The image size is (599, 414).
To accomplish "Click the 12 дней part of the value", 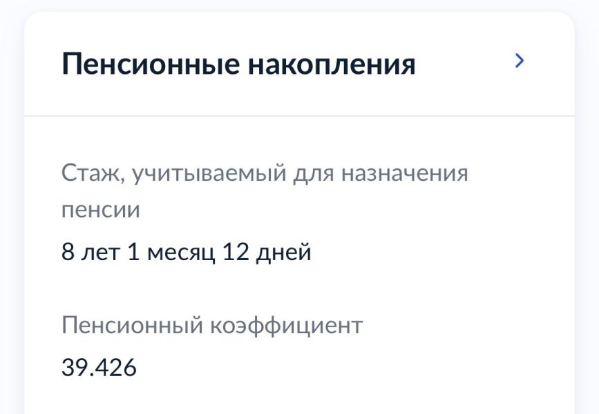I will [267, 253].
